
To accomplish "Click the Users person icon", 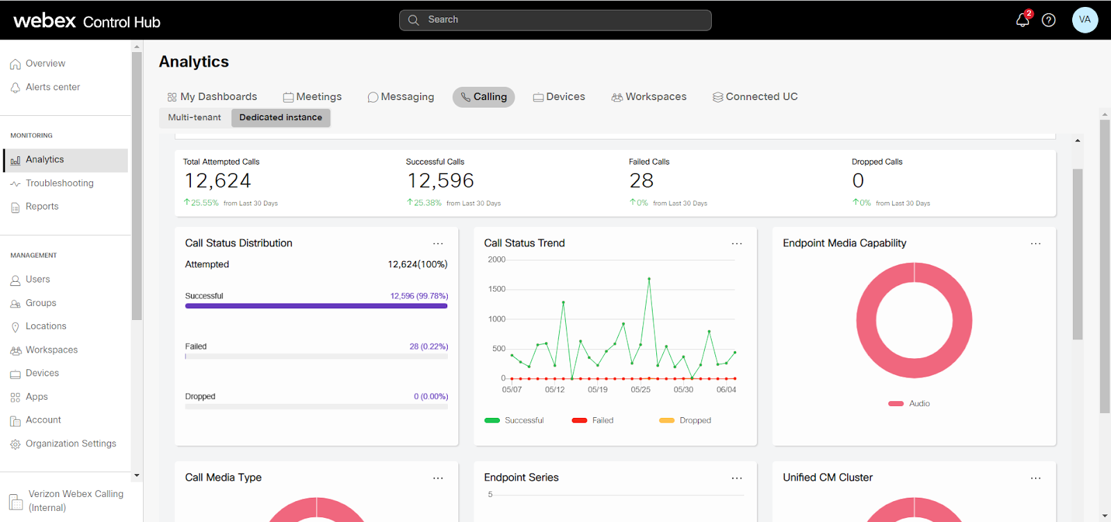I will tap(15, 280).
